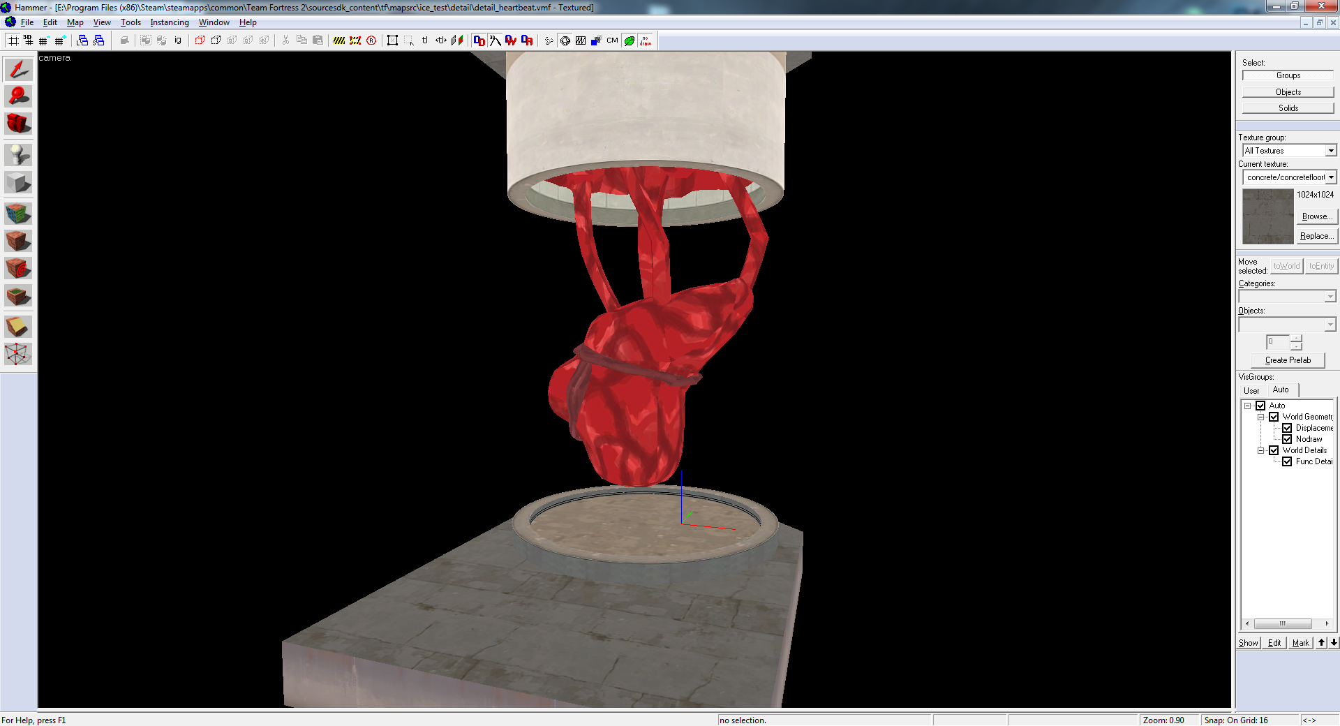
Task: Click the Objects select button
Action: [1288, 92]
